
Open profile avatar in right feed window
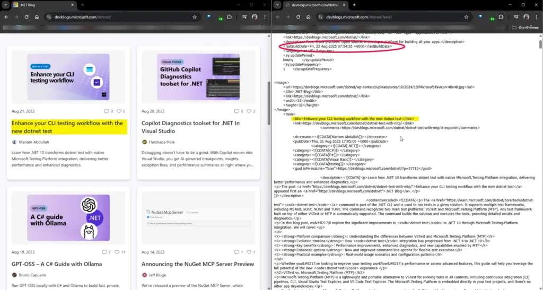(x=527, y=17)
